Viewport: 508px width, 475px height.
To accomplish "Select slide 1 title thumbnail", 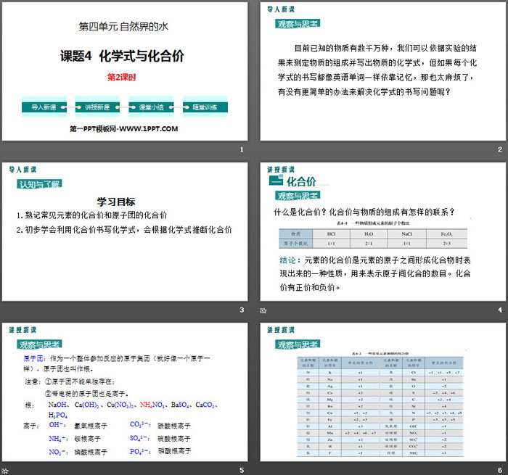I will [x=125, y=71].
